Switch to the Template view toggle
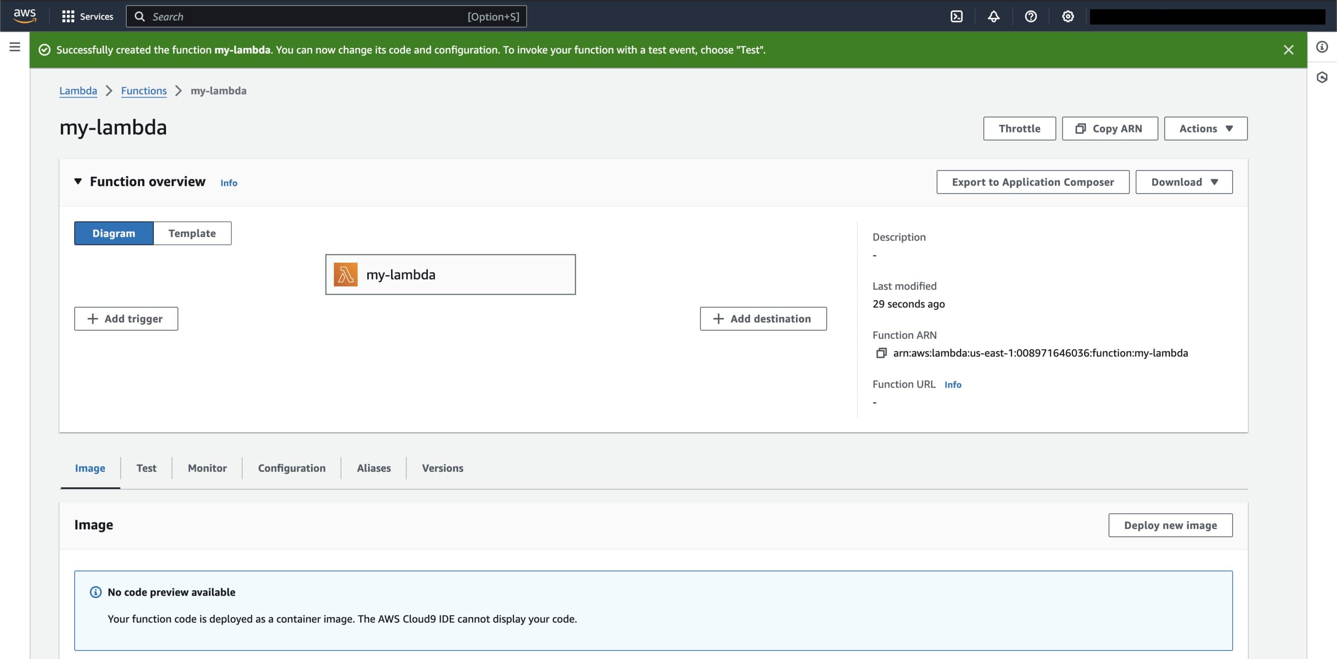1337x659 pixels. (x=192, y=233)
